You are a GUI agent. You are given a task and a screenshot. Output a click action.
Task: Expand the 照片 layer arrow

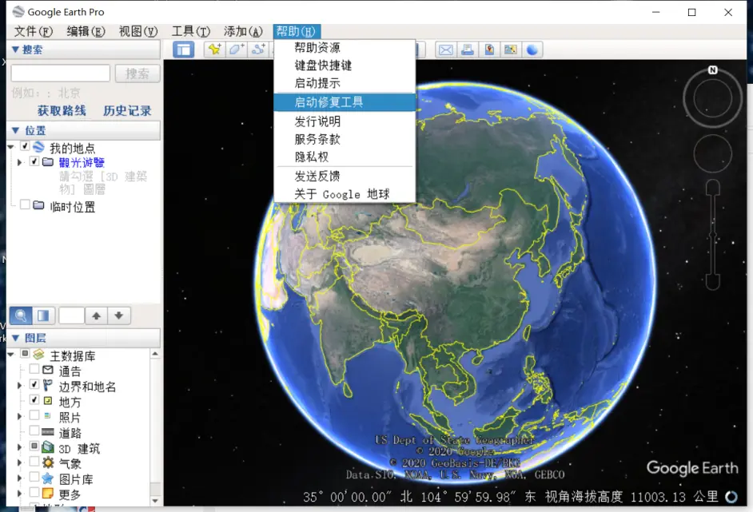[20, 416]
